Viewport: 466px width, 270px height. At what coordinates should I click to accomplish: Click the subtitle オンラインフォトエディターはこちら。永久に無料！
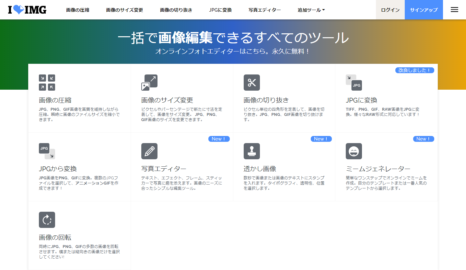tap(233, 51)
